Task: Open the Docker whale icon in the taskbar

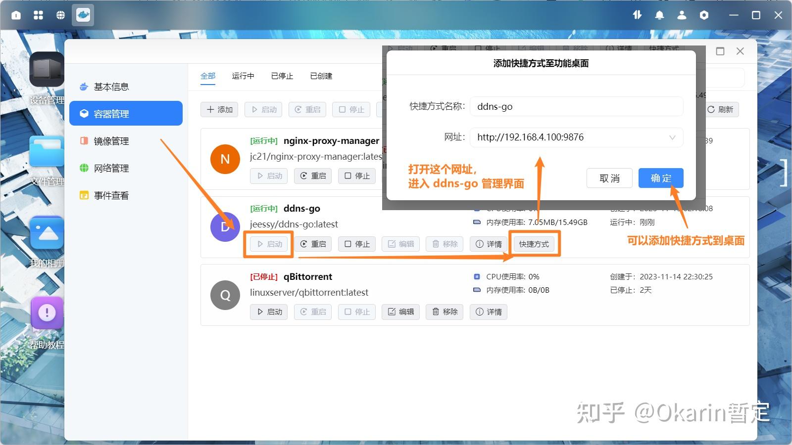Action: pyautogui.click(x=83, y=15)
